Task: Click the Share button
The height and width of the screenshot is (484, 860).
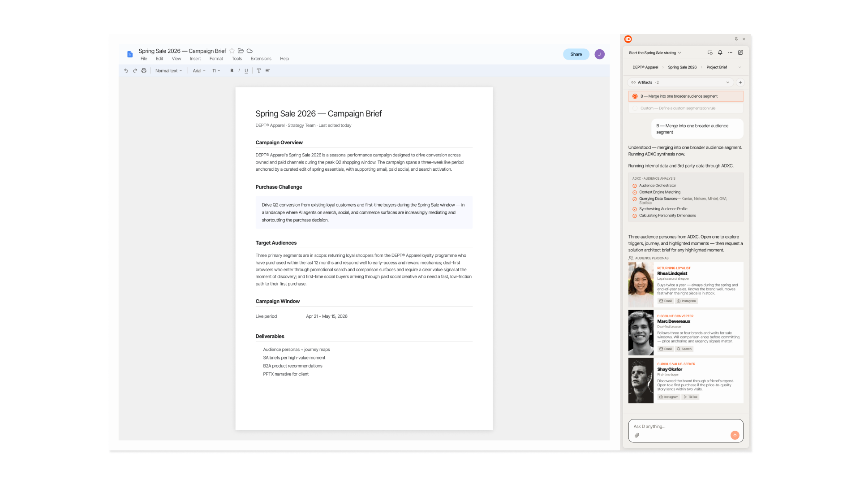Action: click(x=576, y=54)
